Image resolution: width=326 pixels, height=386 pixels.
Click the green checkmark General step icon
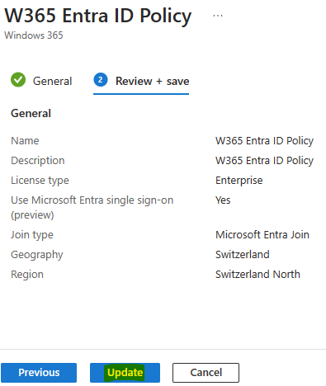click(x=18, y=80)
